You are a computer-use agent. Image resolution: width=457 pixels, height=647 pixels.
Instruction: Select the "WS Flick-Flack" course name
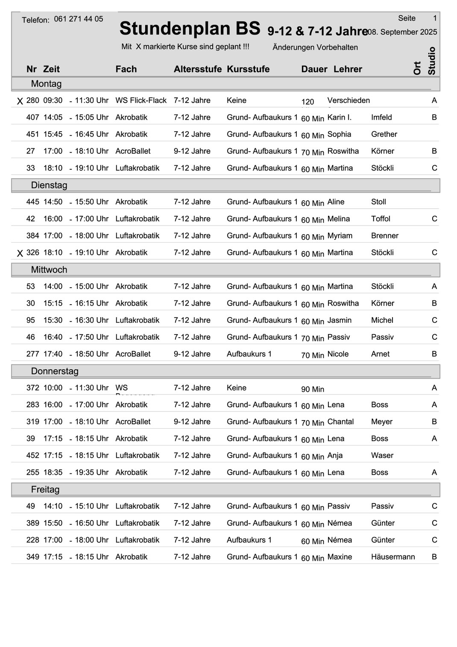141,100
